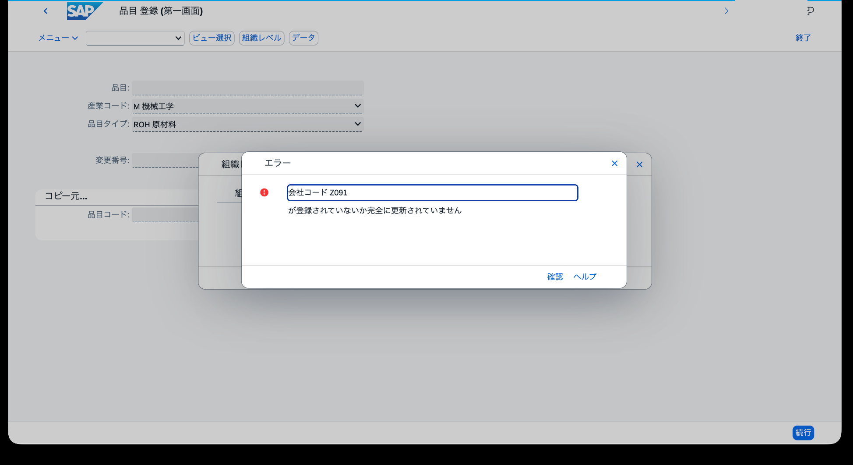The height and width of the screenshot is (465, 853).
Task: Click the SAP logo
Action: 85,11
